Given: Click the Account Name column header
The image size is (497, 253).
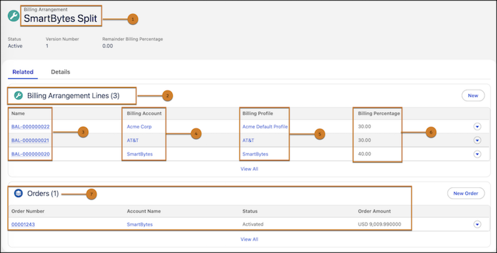Looking at the screenshot, I should (x=144, y=211).
